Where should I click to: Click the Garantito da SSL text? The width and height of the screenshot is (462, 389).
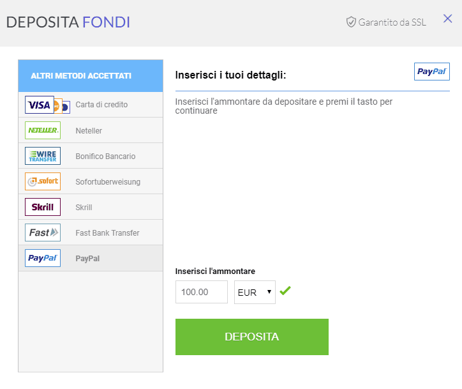click(392, 22)
